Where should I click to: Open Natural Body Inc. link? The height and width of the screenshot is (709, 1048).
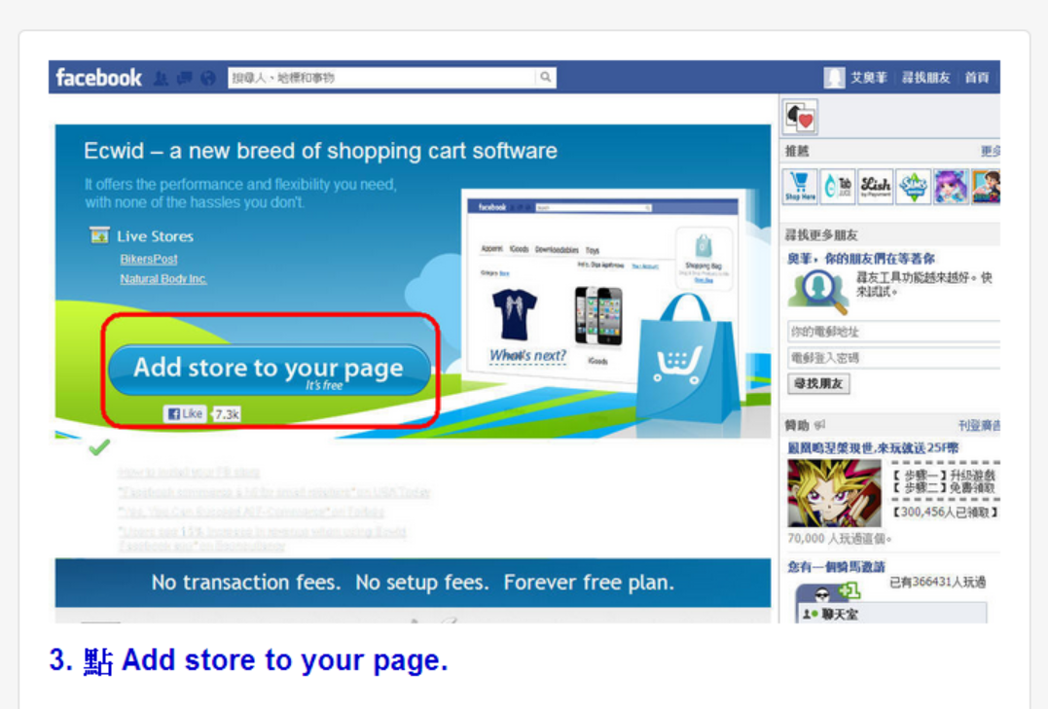point(163,279)
